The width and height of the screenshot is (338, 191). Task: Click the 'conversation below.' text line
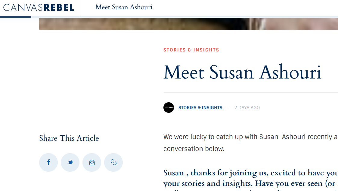194,149
